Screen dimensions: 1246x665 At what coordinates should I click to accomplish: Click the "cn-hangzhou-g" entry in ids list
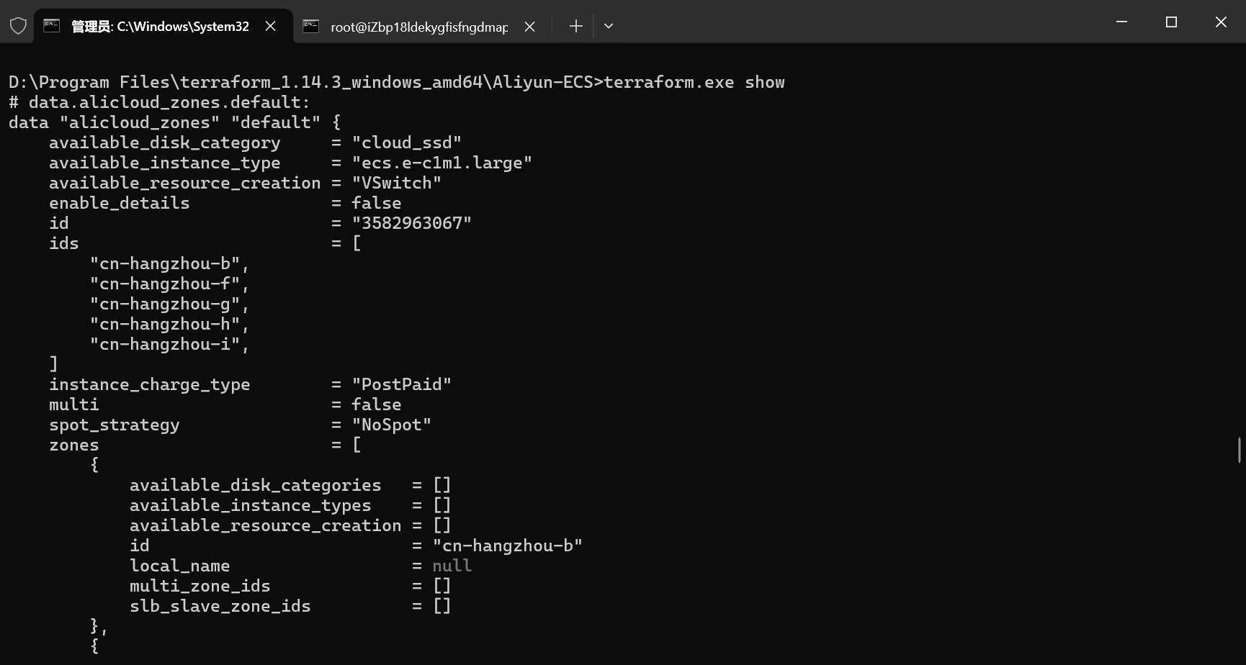coord(165,304)
